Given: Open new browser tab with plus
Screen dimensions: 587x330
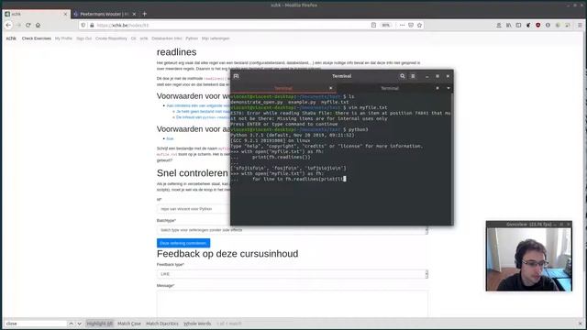Looking at the screenshot, I should click(145, 14).
